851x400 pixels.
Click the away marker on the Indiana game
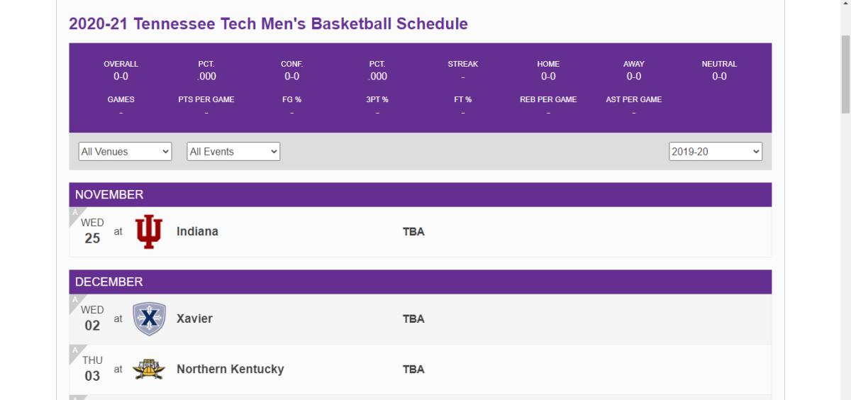coord(74,212)
